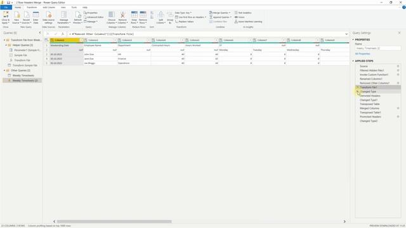
Task: Collapse the Properties section
Action: [x=353, y=39]
